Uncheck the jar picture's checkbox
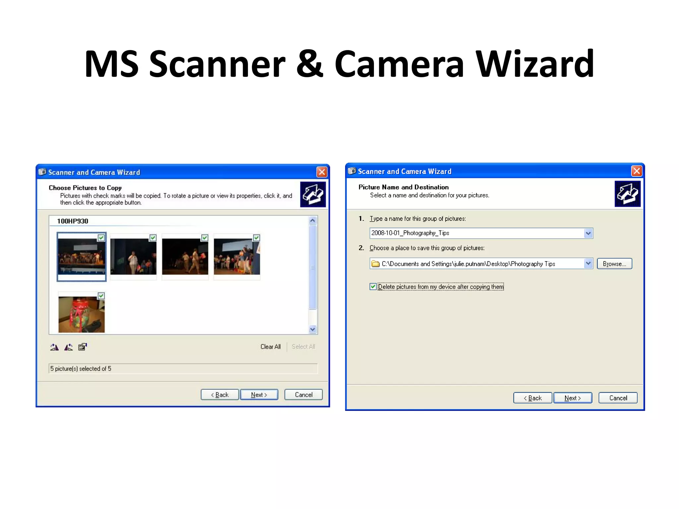679x509 pixels. pyautogui.click(x=101, y=296)
